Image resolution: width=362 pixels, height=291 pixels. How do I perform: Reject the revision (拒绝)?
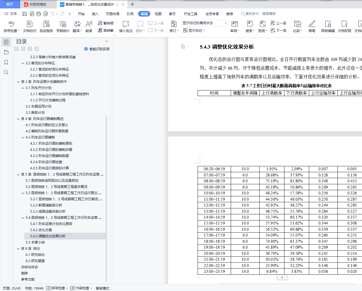coord(263,27)
